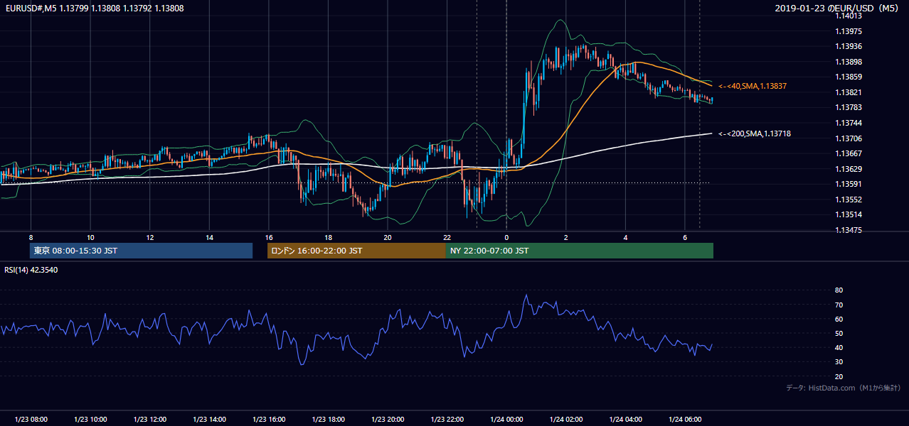
Task: Click price level 1.13744 on the axis
Action: point(849,123)
